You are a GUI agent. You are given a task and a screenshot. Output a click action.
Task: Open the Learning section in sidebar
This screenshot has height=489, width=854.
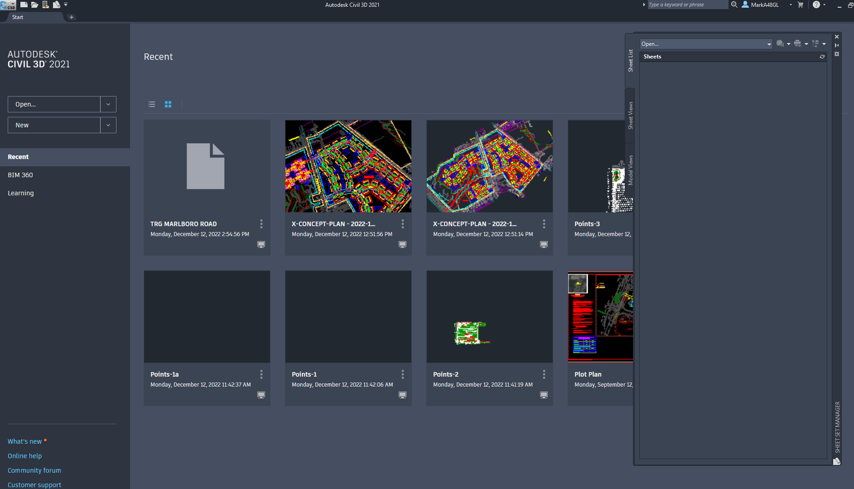[20, 193]
